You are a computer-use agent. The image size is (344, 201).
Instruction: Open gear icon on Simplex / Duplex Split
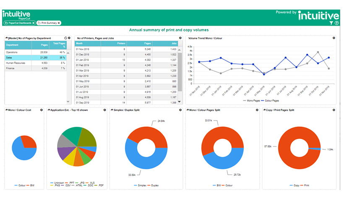click(x=180, y=110)
